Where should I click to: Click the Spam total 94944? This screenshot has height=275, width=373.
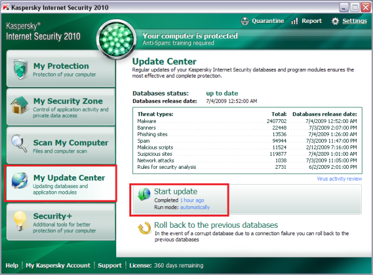(x=279, y=141)
